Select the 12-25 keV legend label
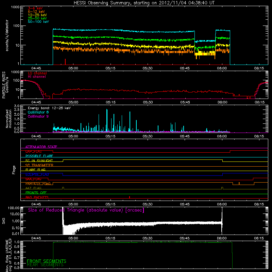272x272 pixels. pos(37,15)
